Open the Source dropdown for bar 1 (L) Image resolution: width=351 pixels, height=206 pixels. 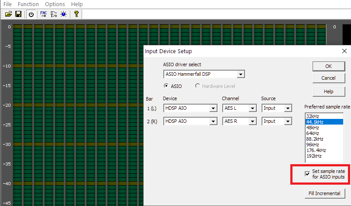(x=288, y=108)
